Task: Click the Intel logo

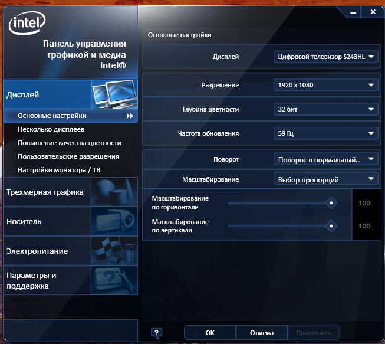Action: 27,23
